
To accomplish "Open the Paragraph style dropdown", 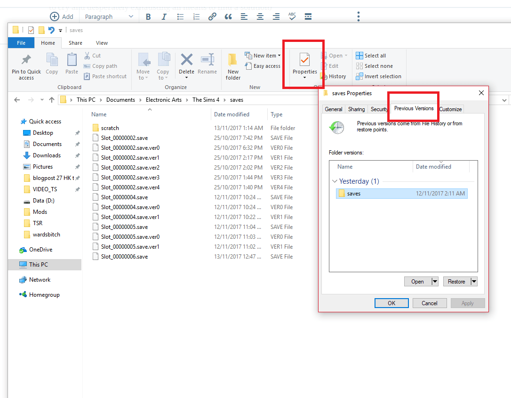I will [x=109, y=16].
